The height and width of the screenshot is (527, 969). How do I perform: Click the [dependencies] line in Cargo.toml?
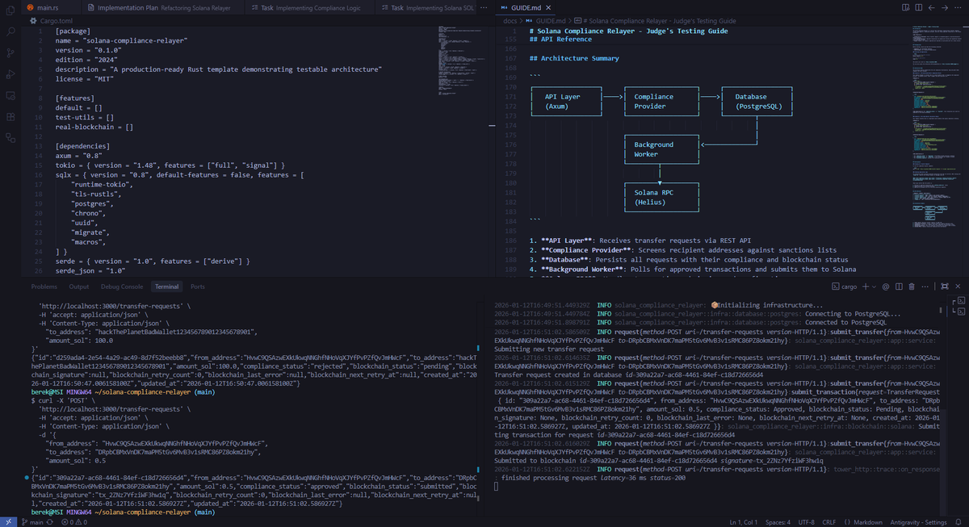pos(82,146)
